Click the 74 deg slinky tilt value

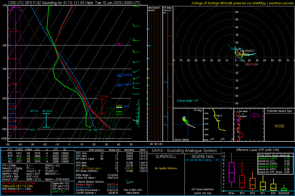coord(197,110)
